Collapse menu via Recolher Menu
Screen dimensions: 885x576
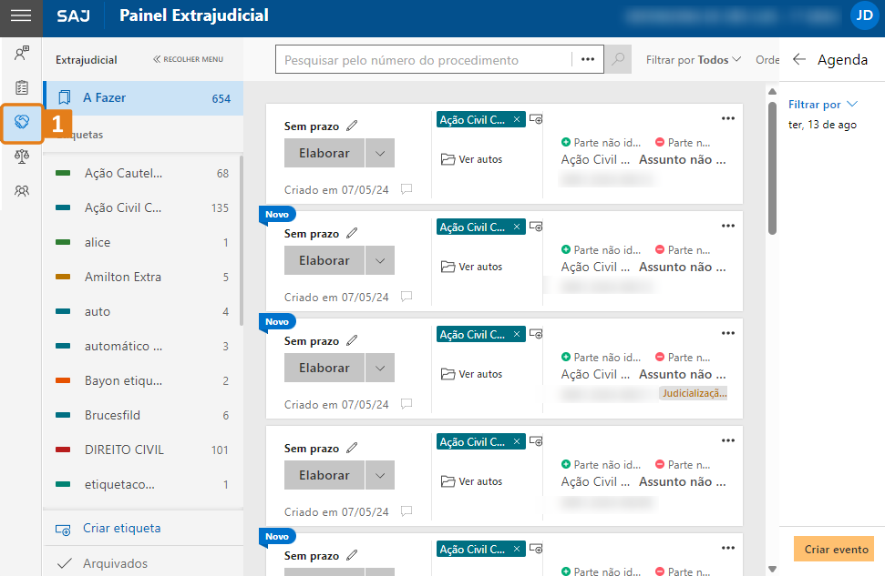[188, 59]
